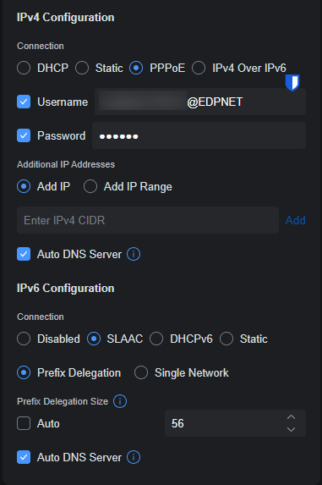Viewport: 322px width, 485px height.
Task: Select the IPv4 Over IPv6 option
Action: pyautogui.click(x=199, y=68)
